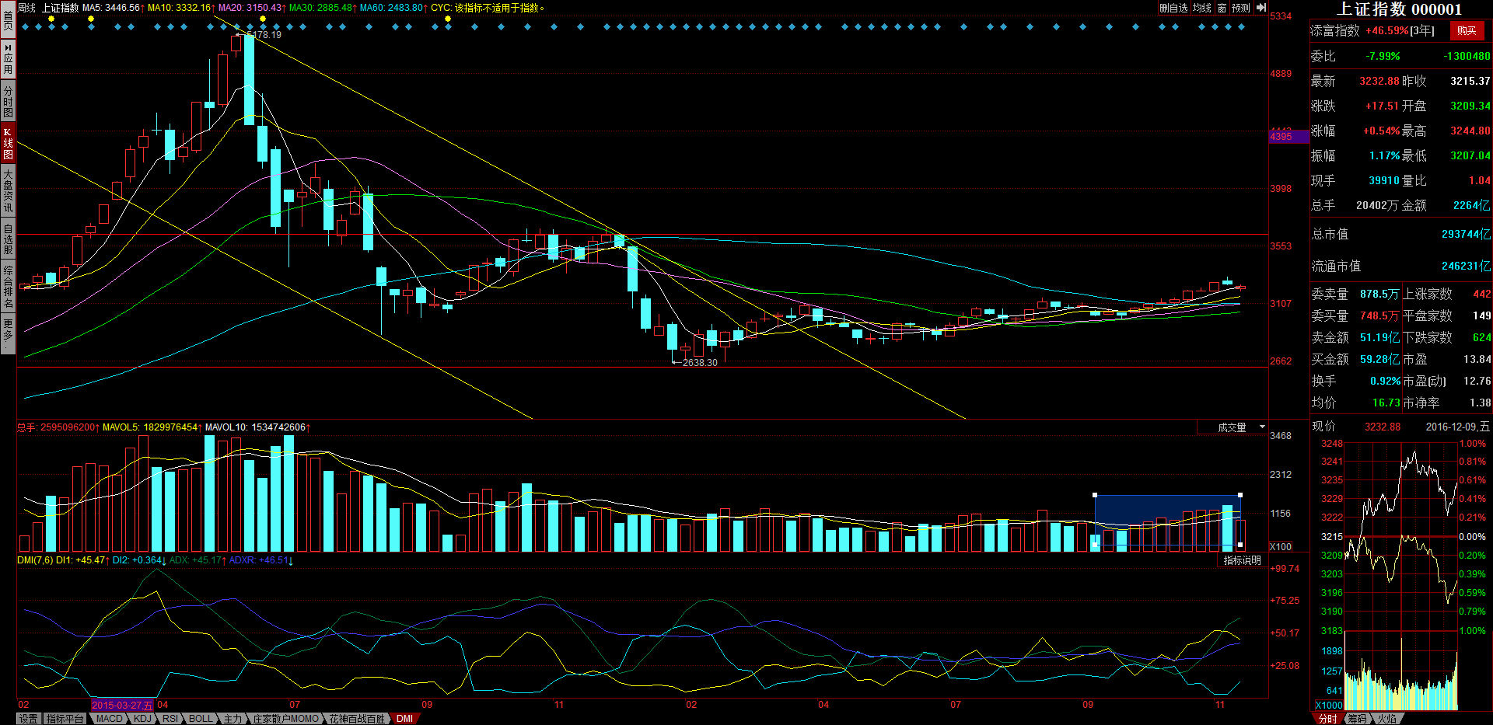Click the 上涨家数 442 count

coord(1481,294)
